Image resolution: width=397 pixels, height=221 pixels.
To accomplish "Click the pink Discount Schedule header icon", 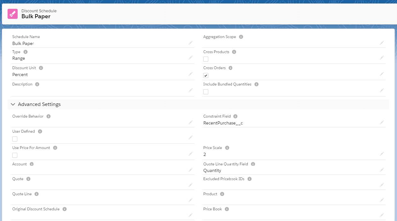I will [13, 14].
